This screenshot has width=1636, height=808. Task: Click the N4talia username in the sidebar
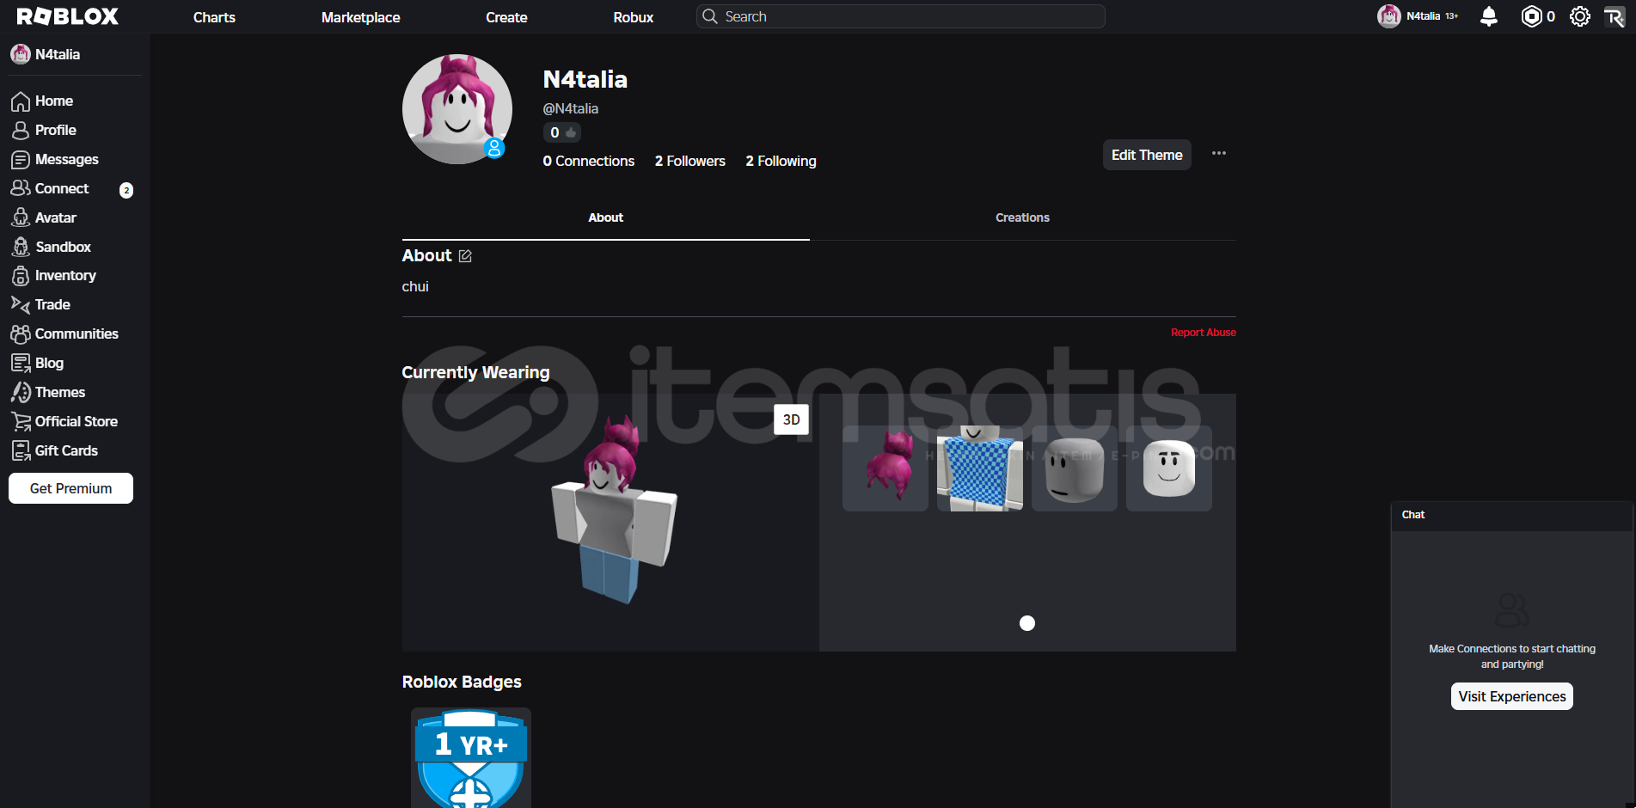pos(58,54)
